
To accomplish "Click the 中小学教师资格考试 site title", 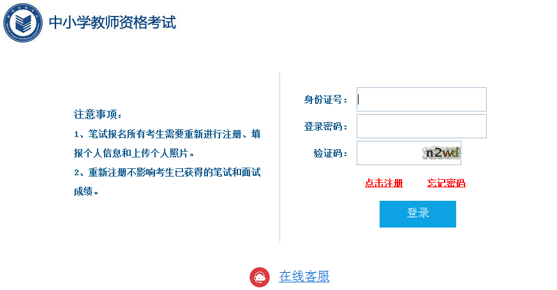I will pyautogui.click(x=112, y=22).
